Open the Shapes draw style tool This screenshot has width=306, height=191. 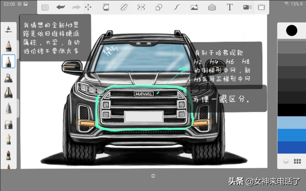click(x=159, y=7)
